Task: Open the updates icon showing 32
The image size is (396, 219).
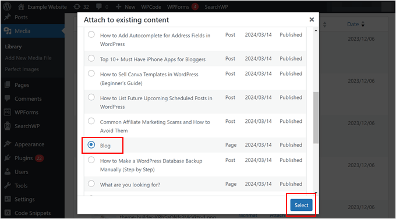Action: pyautogui.click(x=77, y=7)
